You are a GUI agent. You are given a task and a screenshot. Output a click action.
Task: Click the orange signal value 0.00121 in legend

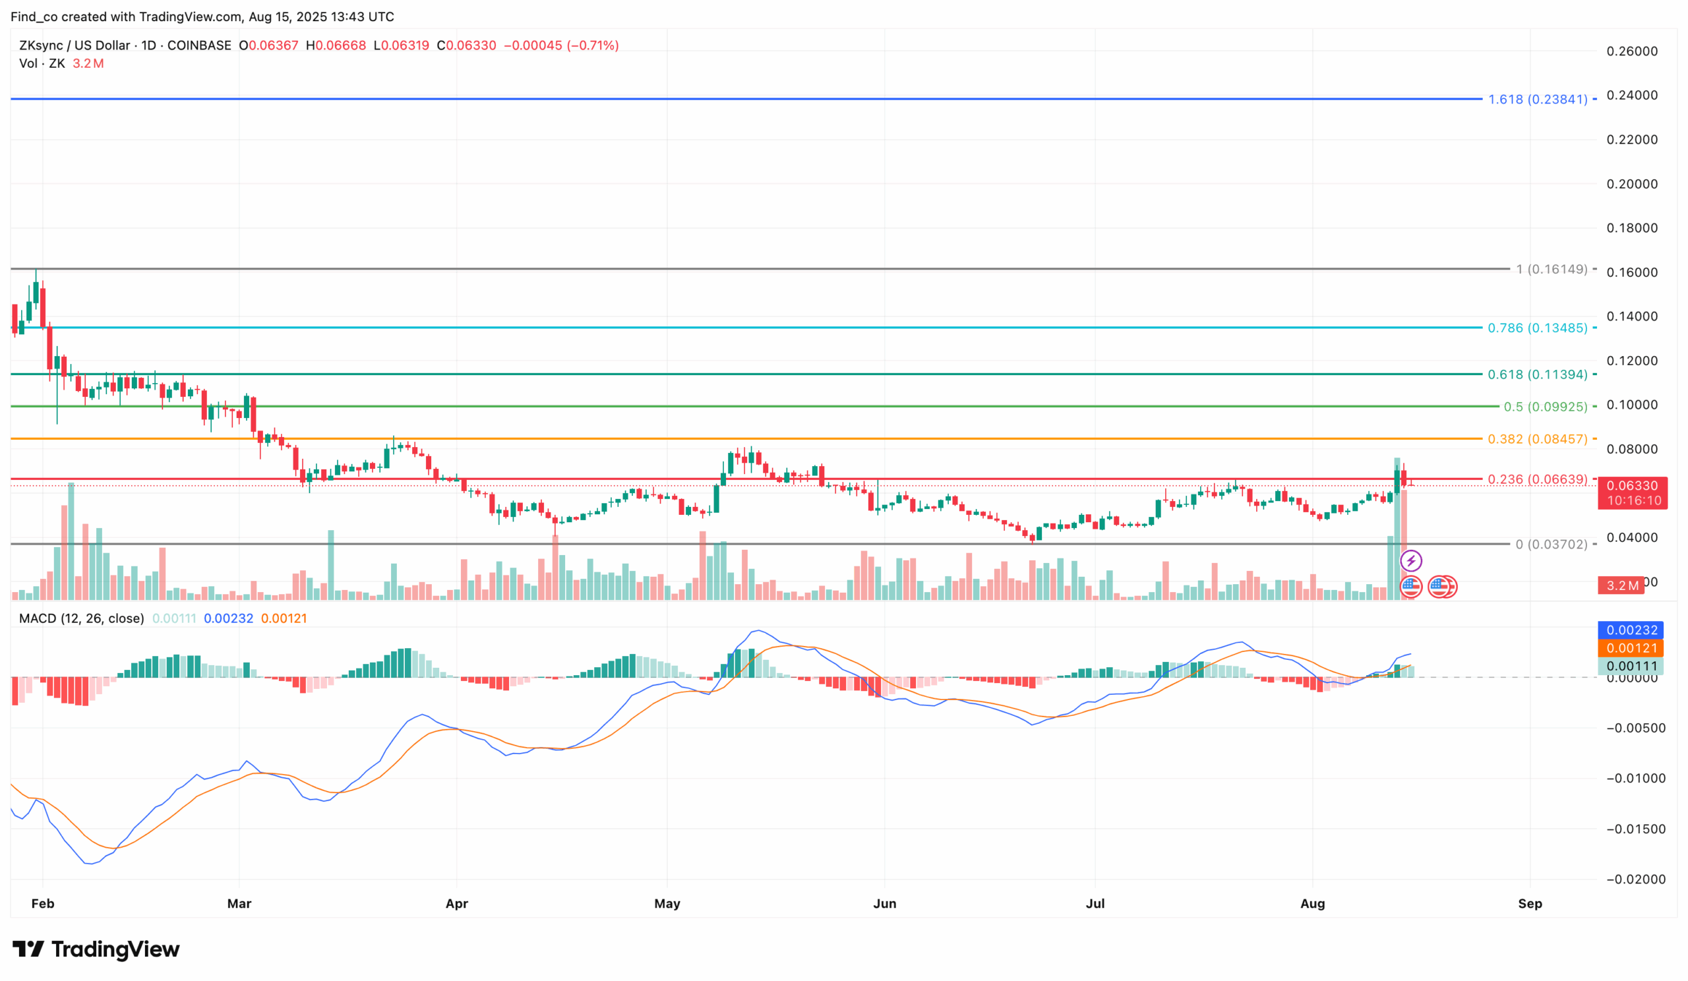(284, 619)
